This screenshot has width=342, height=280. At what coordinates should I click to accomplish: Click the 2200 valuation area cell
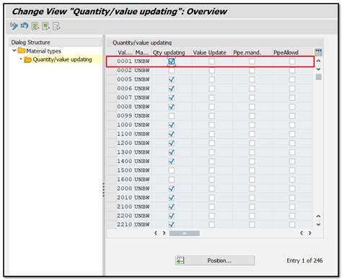(x=124, y=216)
